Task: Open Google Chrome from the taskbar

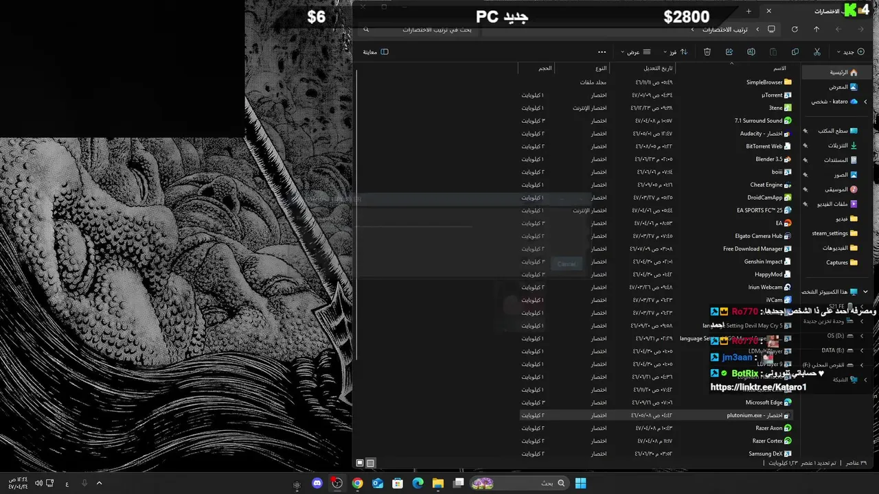Action: coord(357,483)
